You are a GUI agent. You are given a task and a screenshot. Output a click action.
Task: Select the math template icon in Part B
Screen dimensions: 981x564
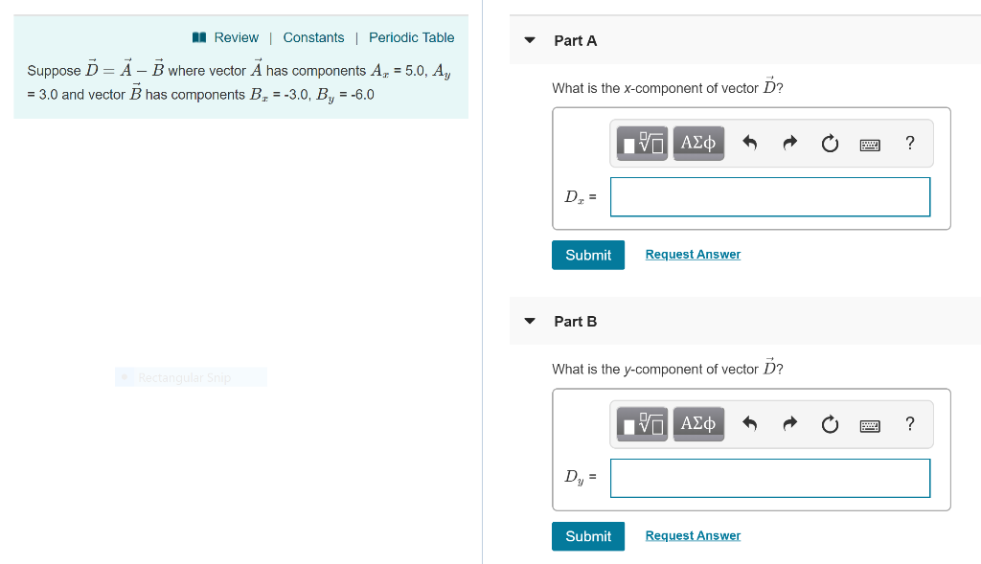click(x=640, y=423)
